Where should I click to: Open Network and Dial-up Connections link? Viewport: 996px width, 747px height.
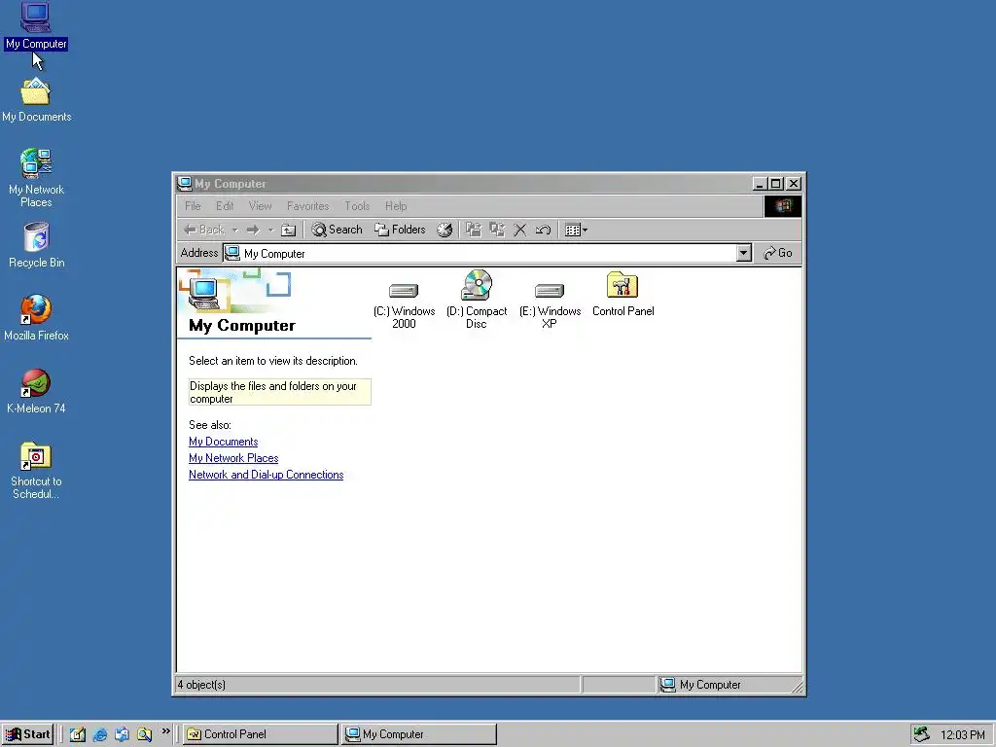[266, 475]
